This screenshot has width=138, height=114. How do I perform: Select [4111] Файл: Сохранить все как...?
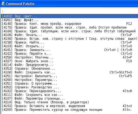(x=70, y=95)
